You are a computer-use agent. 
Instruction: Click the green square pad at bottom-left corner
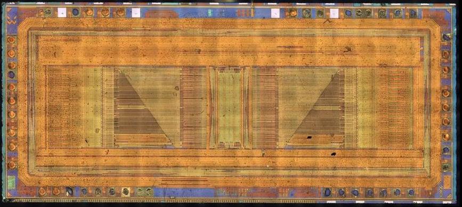pyautogui.click(x=11, y=181)
